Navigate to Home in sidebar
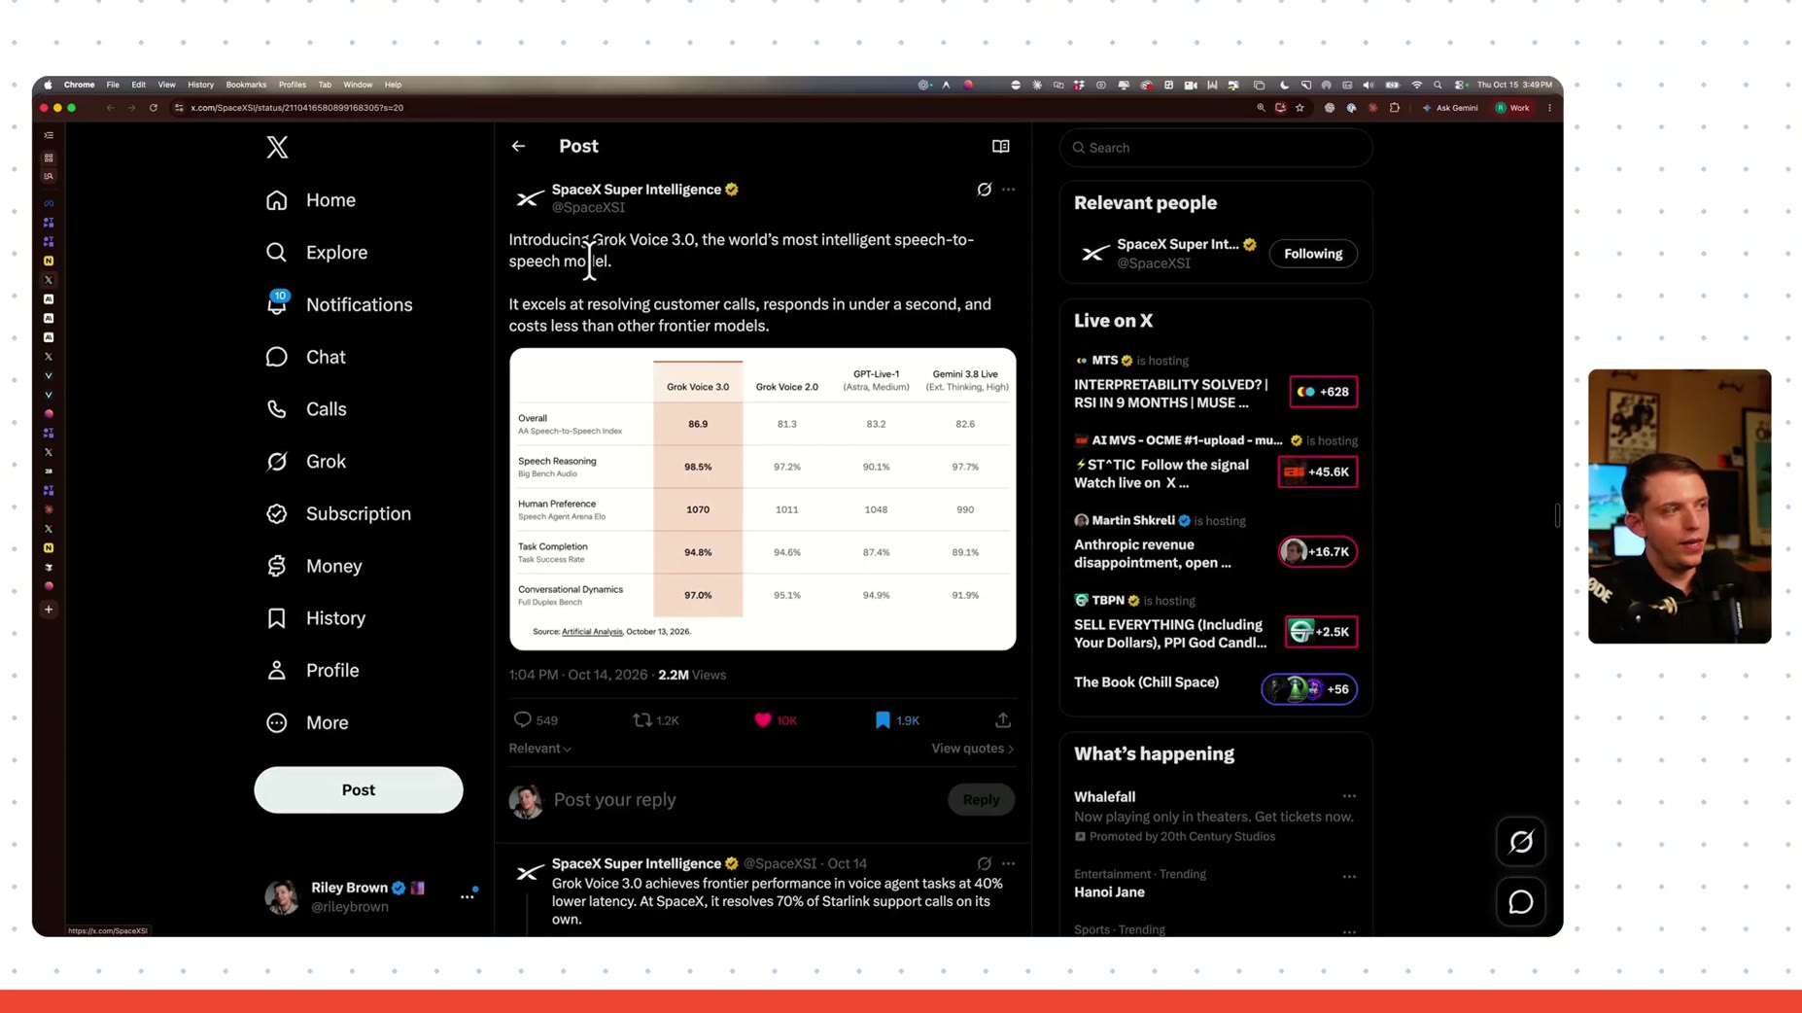Image resolution: width=1802 pixels, height=1013 pixels. pos(311,200)
